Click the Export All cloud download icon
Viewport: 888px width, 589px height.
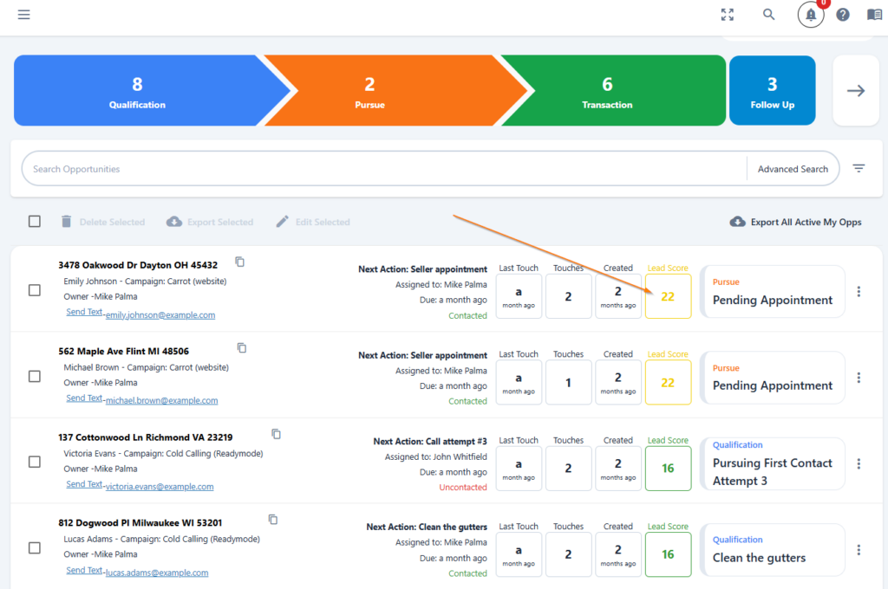737,222
